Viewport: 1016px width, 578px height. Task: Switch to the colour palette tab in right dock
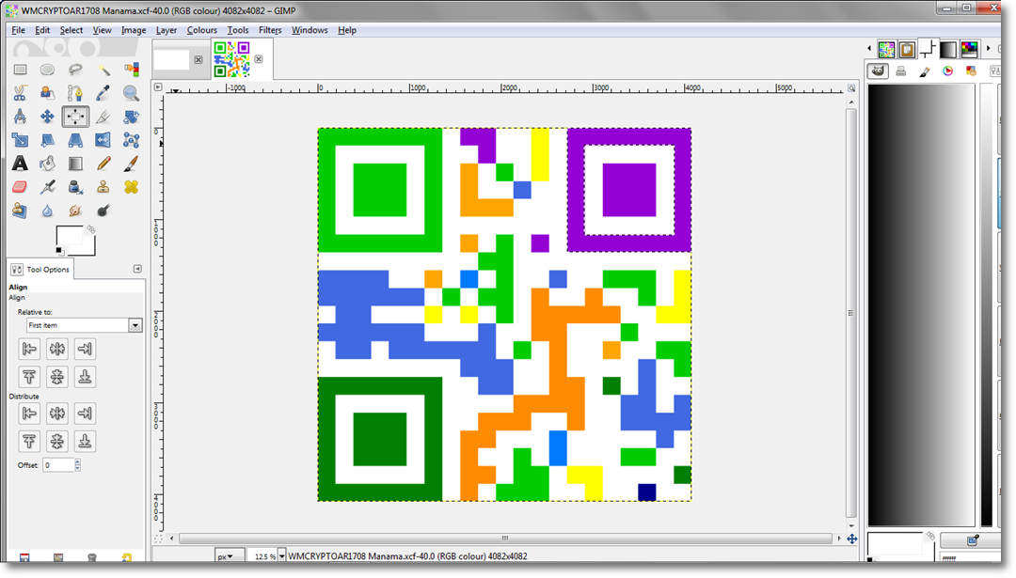point(969,49)
